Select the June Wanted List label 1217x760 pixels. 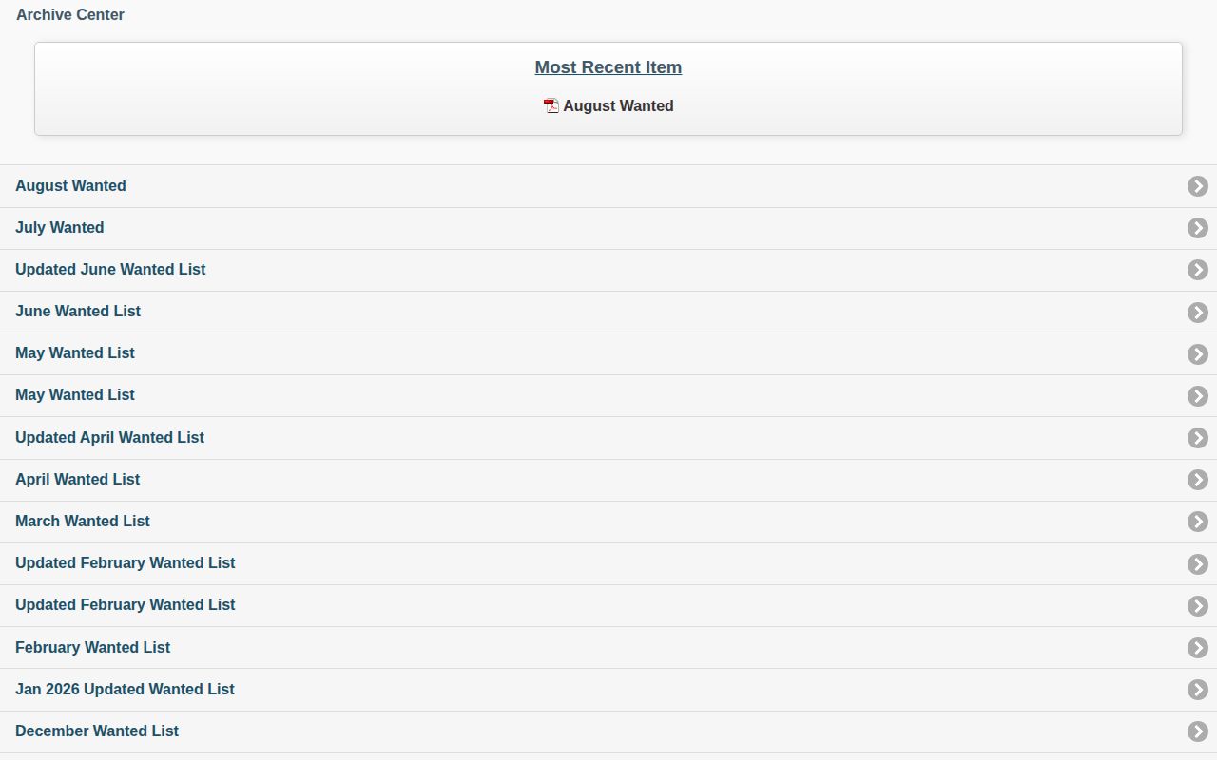click(78, 311)
